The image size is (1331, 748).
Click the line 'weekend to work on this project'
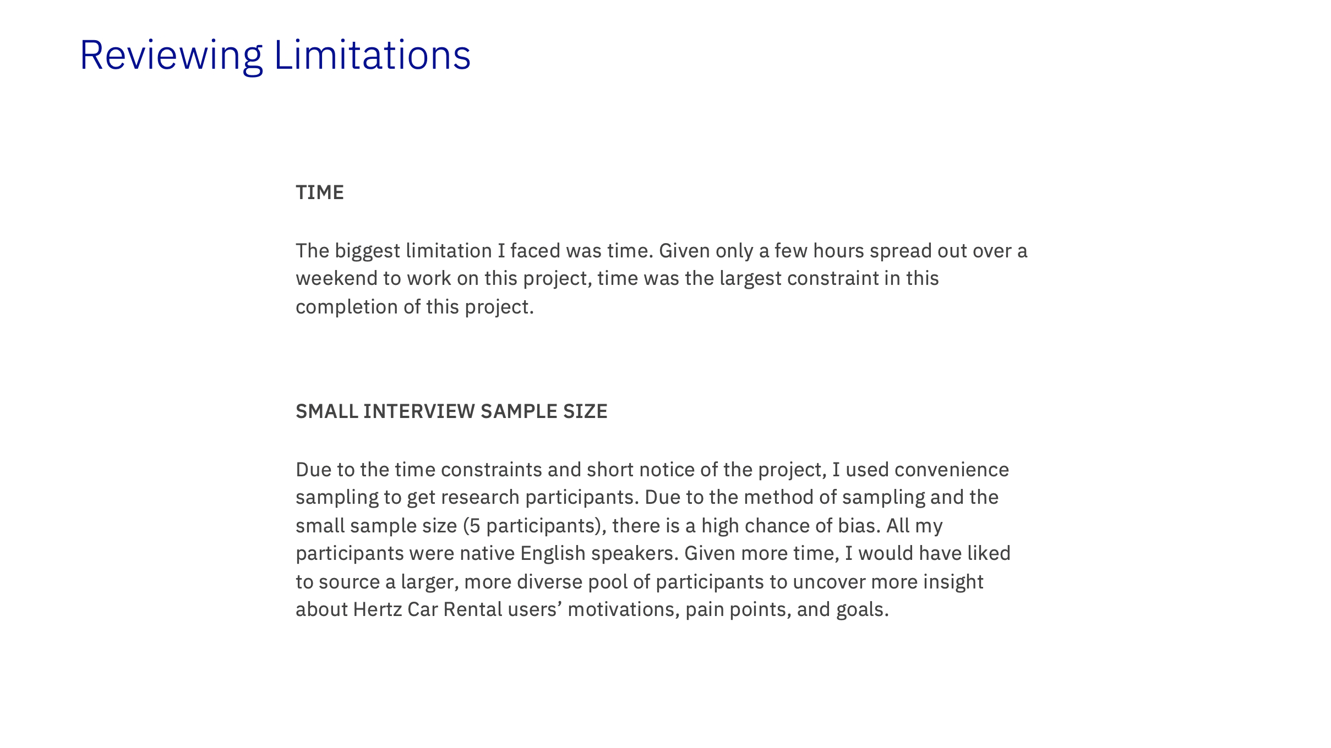pyautogui.click(x=444, y=279)
